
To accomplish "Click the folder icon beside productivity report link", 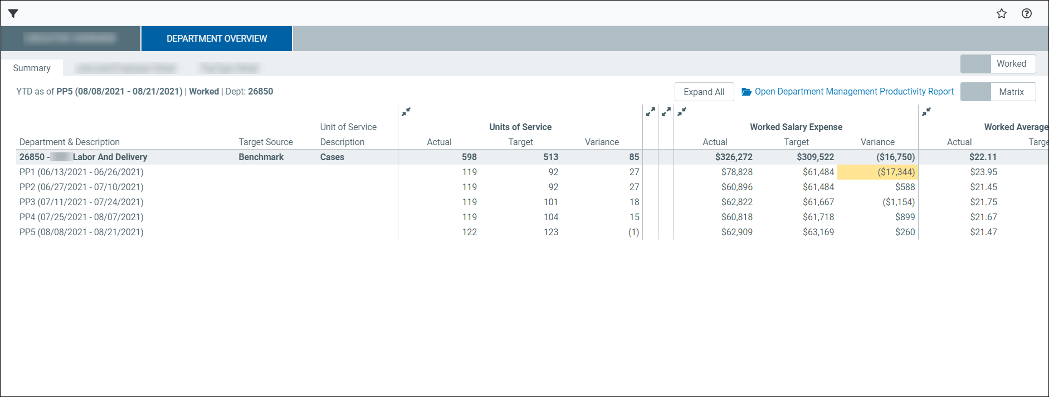I will tap(747, 92).
